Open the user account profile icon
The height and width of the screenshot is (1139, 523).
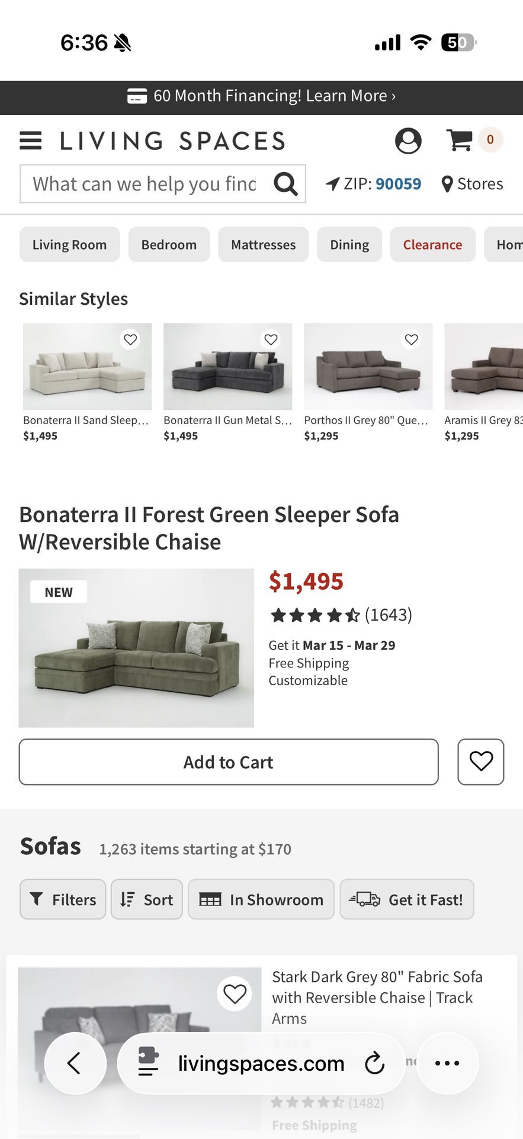[x=408, y=141]
